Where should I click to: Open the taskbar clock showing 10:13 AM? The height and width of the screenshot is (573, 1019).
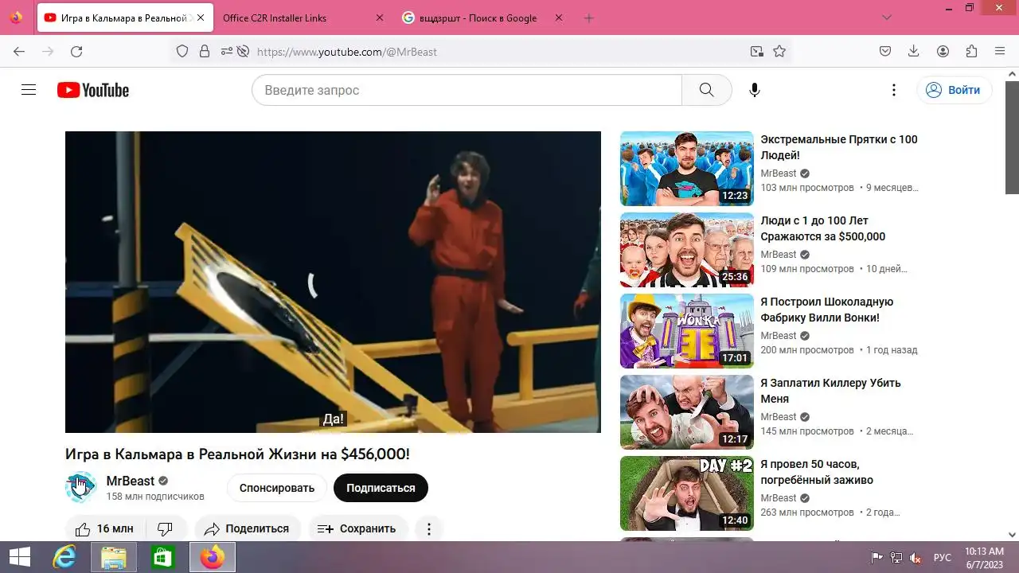click(x=984, y=557)
